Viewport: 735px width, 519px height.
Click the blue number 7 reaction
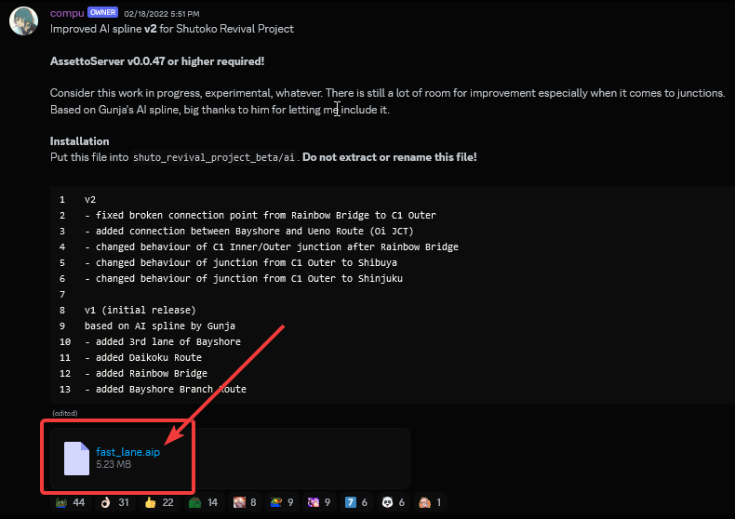coord(356,502)
